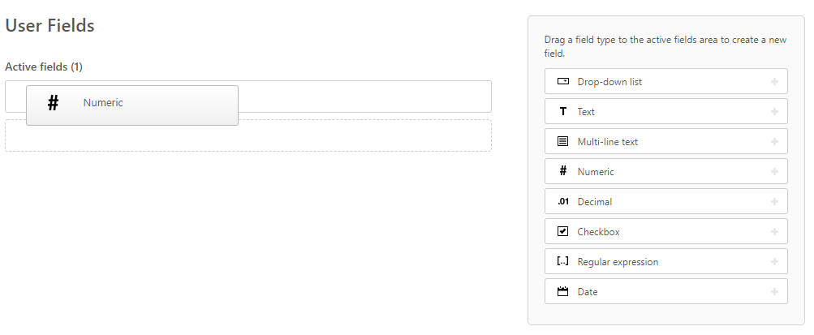Click the Drop-down list field type icon
The height and width of the screenshot is (335, 814).
tap(563, 82)
